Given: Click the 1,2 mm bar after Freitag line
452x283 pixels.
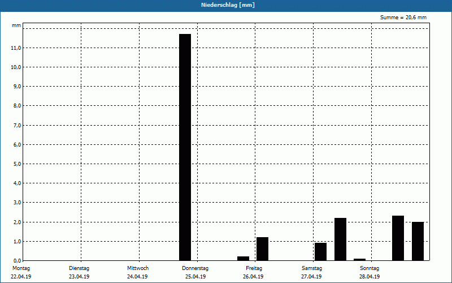Looking at the screenshot, I should tap(262, 249).
